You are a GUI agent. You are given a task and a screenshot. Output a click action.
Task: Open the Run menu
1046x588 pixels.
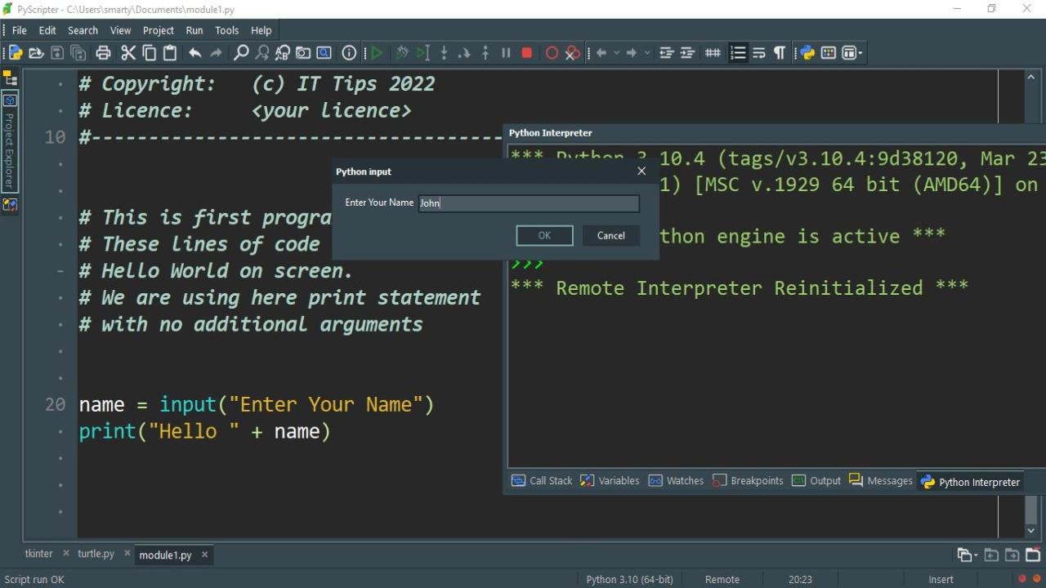194,30
